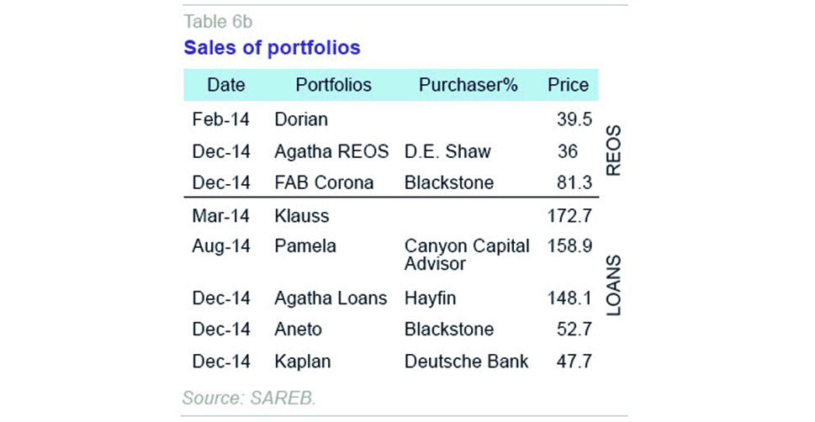Click the Date column header
The width and height of the screenshot is (815, 422).
click(225, 85)
